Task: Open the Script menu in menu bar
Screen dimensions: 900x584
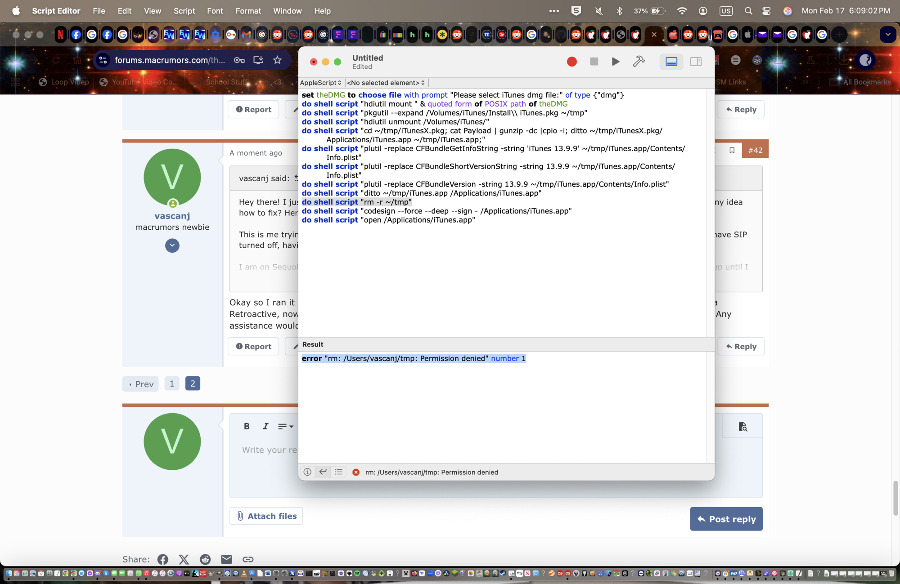Action: 184,11
